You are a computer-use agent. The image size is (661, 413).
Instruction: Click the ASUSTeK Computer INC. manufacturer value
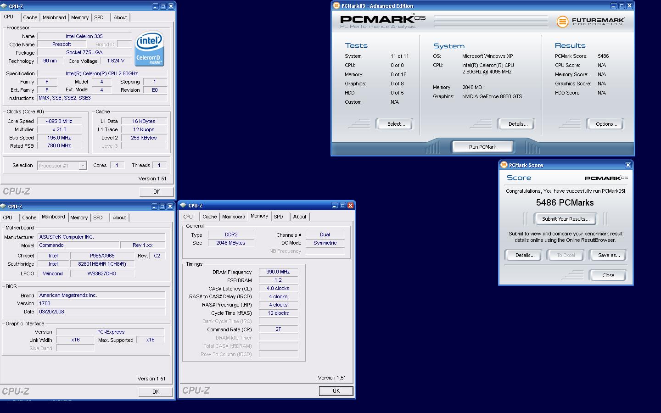point(101,237)
